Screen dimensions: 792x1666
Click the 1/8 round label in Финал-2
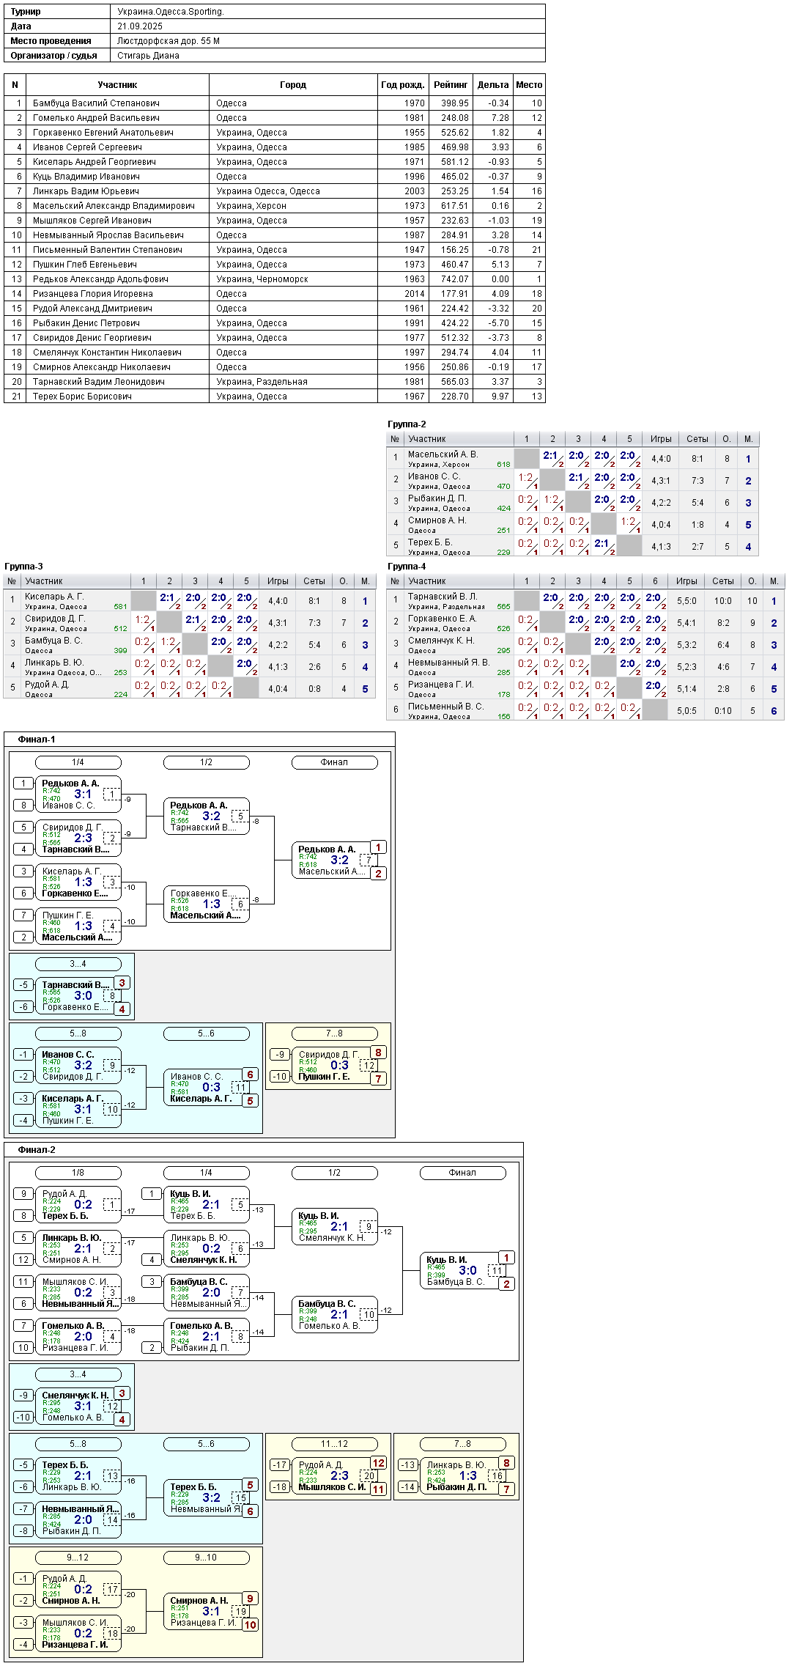click(78, 1173)
